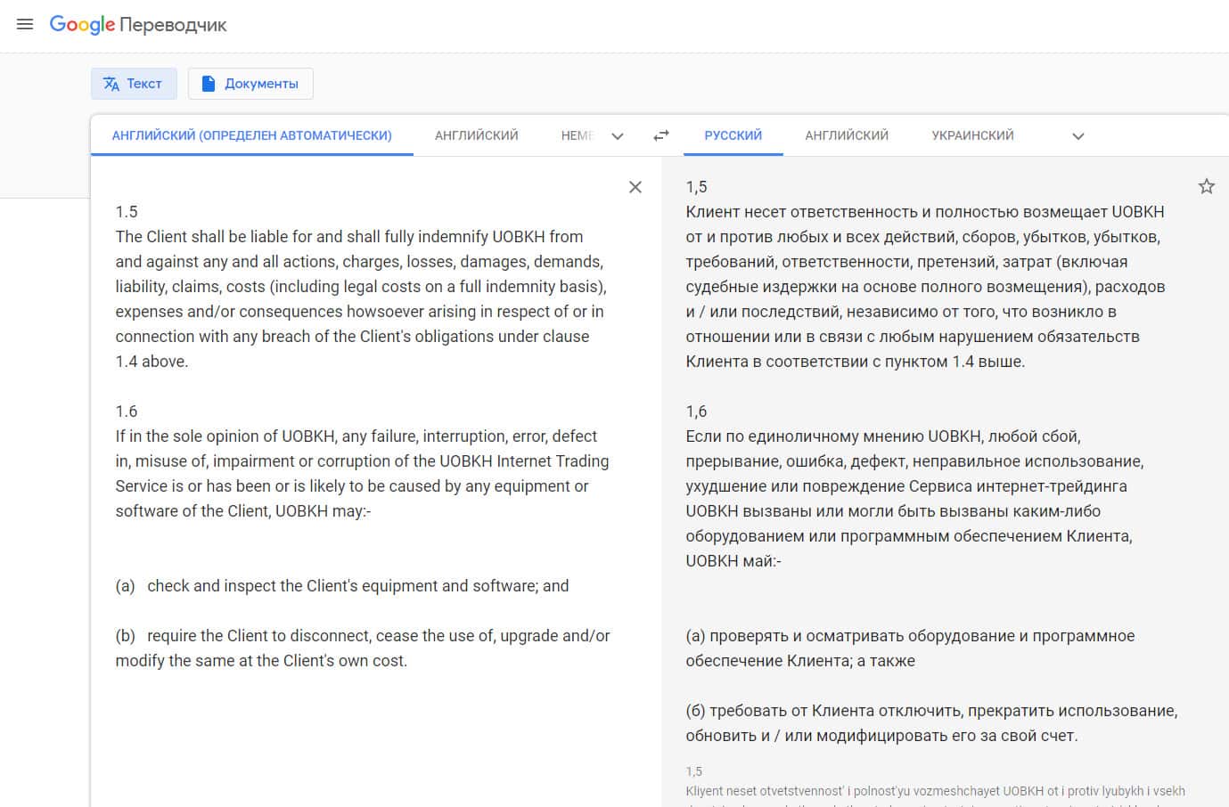1229x807 pixels.
Task: Set target language to Украинский
Action: click(x=972, y=135)
